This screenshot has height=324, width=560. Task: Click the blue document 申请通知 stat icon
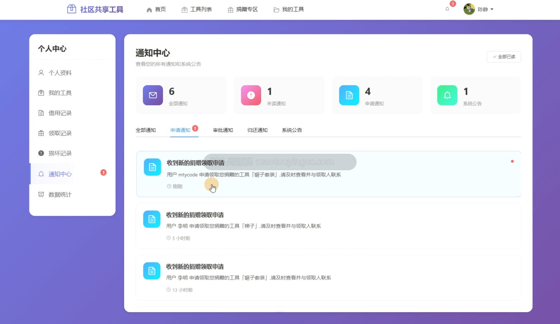pos(349,95)
